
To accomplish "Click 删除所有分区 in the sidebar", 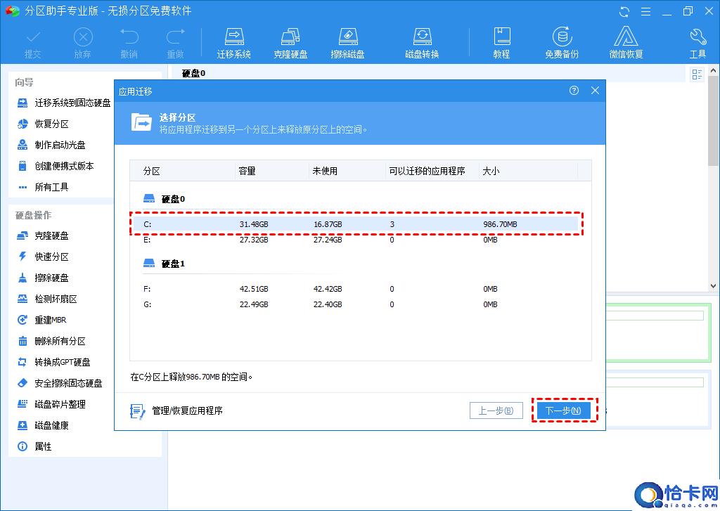I will point(51,341).
